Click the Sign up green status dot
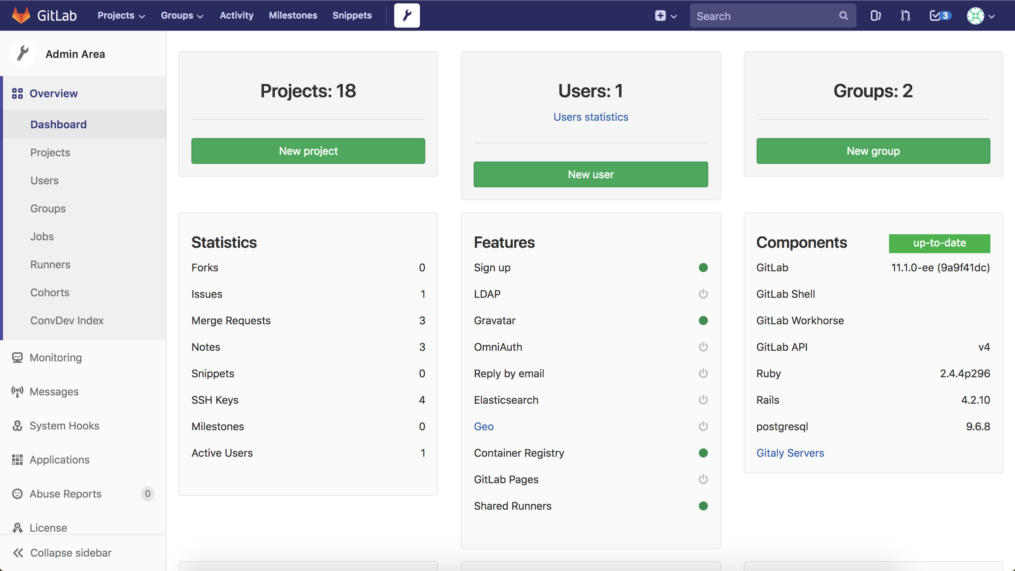1015x571 pixels. pos(703,268)
